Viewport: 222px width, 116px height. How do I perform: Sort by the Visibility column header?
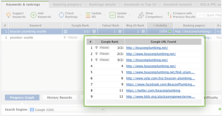(160, 25)
